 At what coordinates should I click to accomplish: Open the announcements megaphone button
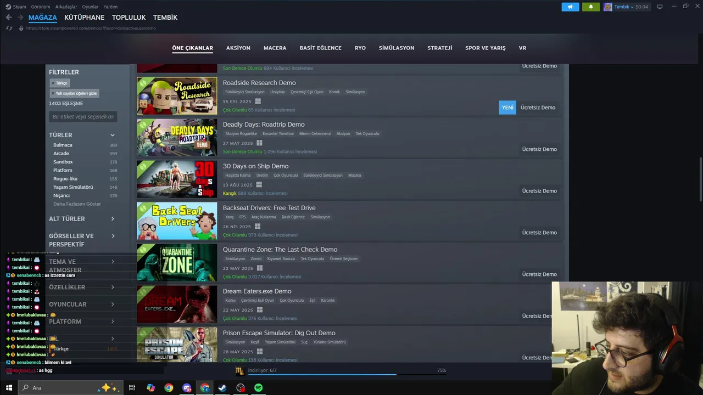pos(570,7)
